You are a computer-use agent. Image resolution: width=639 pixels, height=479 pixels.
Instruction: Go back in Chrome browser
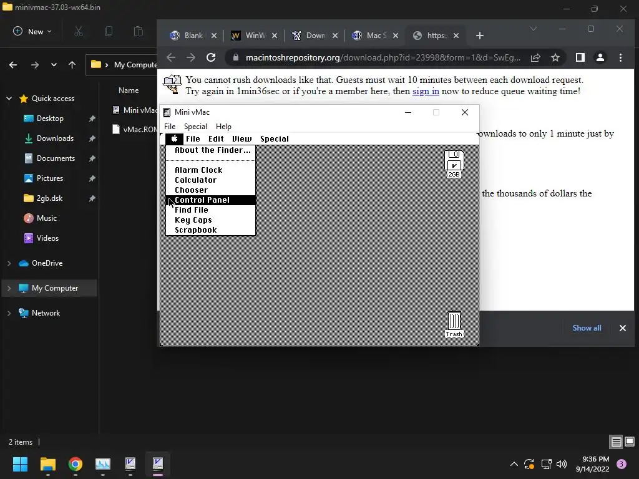tap(171, 57)
